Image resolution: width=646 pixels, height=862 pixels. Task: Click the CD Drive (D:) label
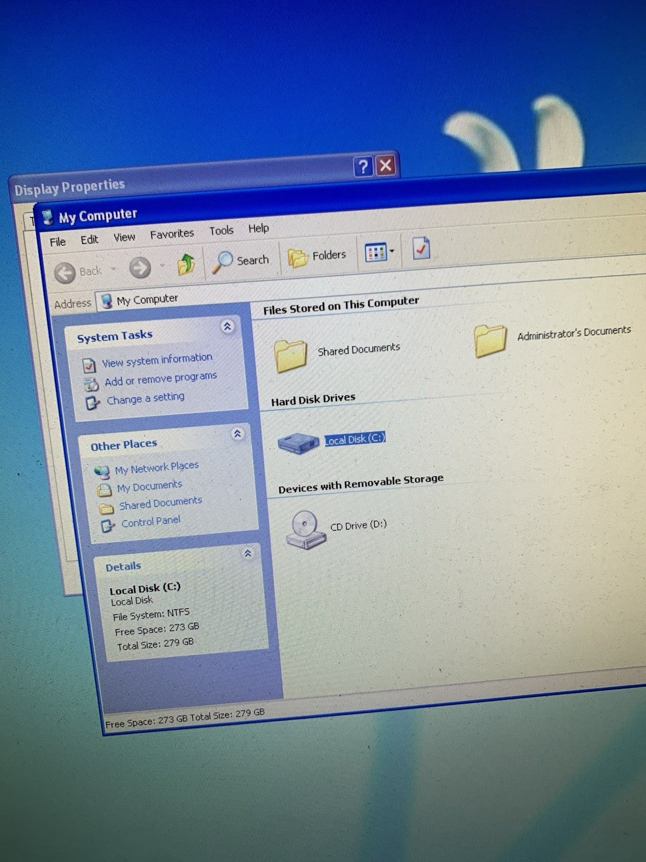pos(359,525)
